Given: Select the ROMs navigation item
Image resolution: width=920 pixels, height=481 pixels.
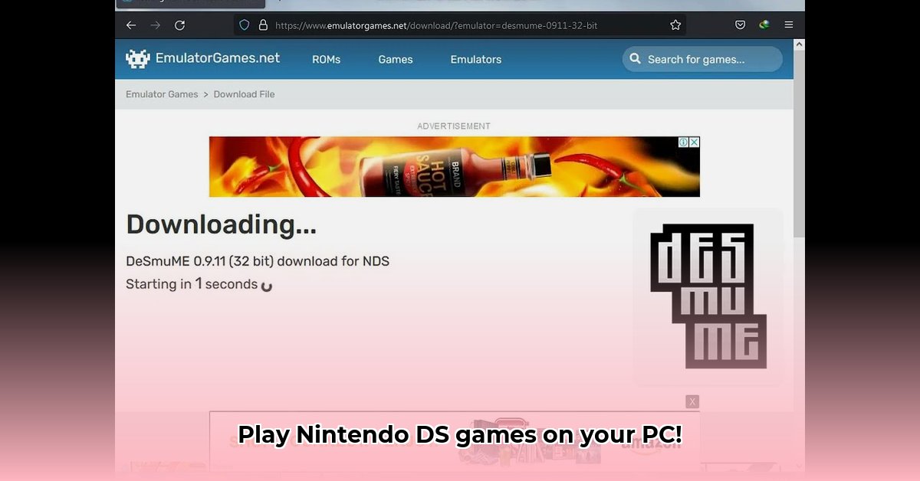Looking at the screenshot, I should [x=326, y=59].
